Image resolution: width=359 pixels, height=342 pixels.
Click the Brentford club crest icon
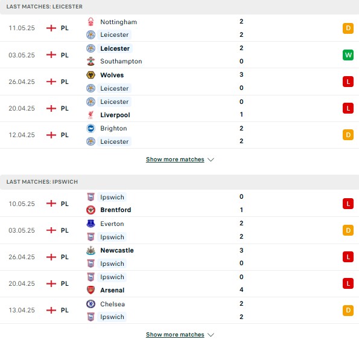coord(91,210)
